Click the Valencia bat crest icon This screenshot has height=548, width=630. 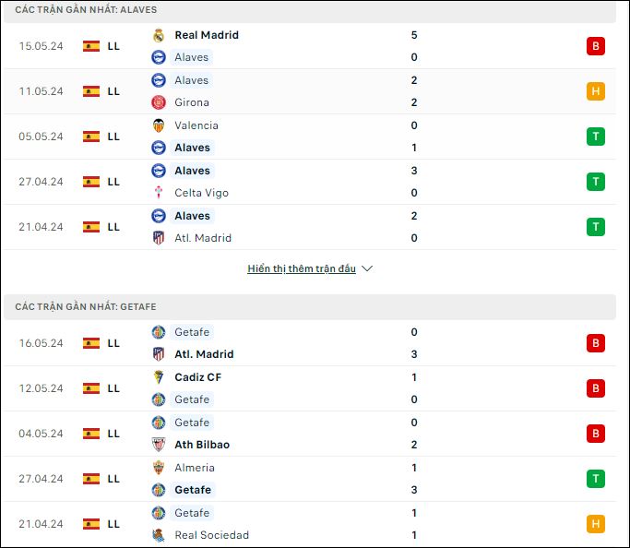159,125
